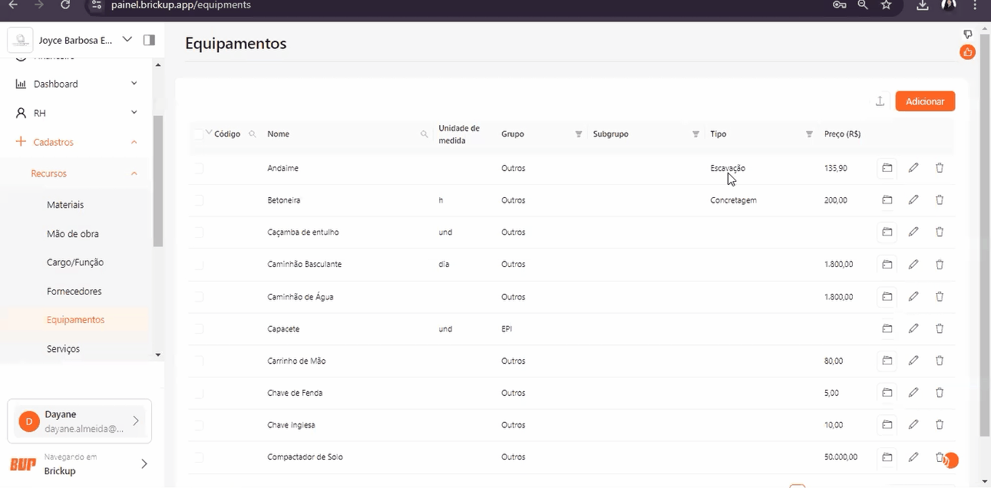Edit the Betoneira equipment entry
This screenshot has height=488, width=991.
click(x=913, y=200)
